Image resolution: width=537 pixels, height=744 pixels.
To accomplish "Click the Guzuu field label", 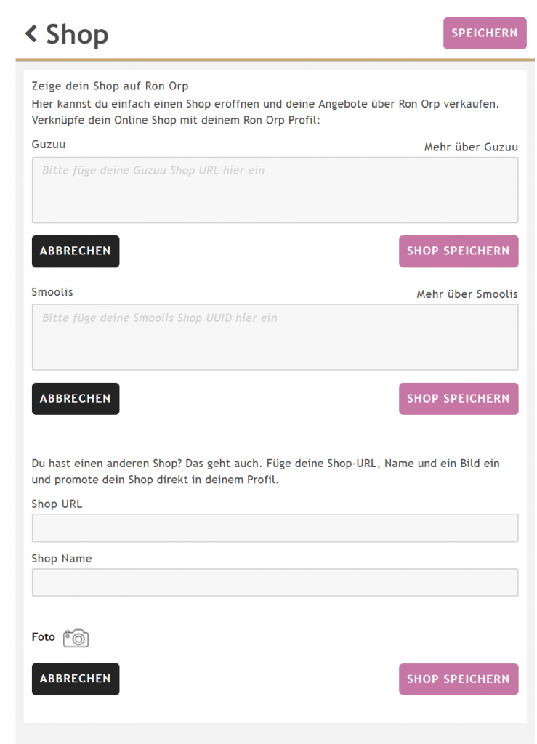I will click(x=49, y=145).
